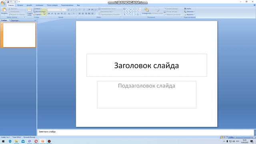Screen dimensions: 256x144
Task: Click the Create Slide (Создать слайд) icon
Action: (x=30, y=10)
